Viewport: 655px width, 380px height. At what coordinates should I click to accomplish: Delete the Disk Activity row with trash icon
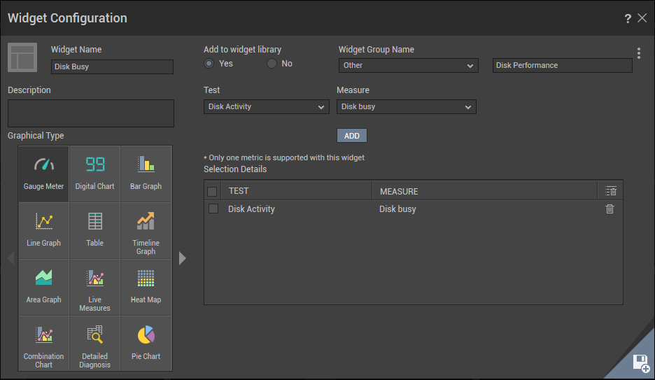coord(610,209)
